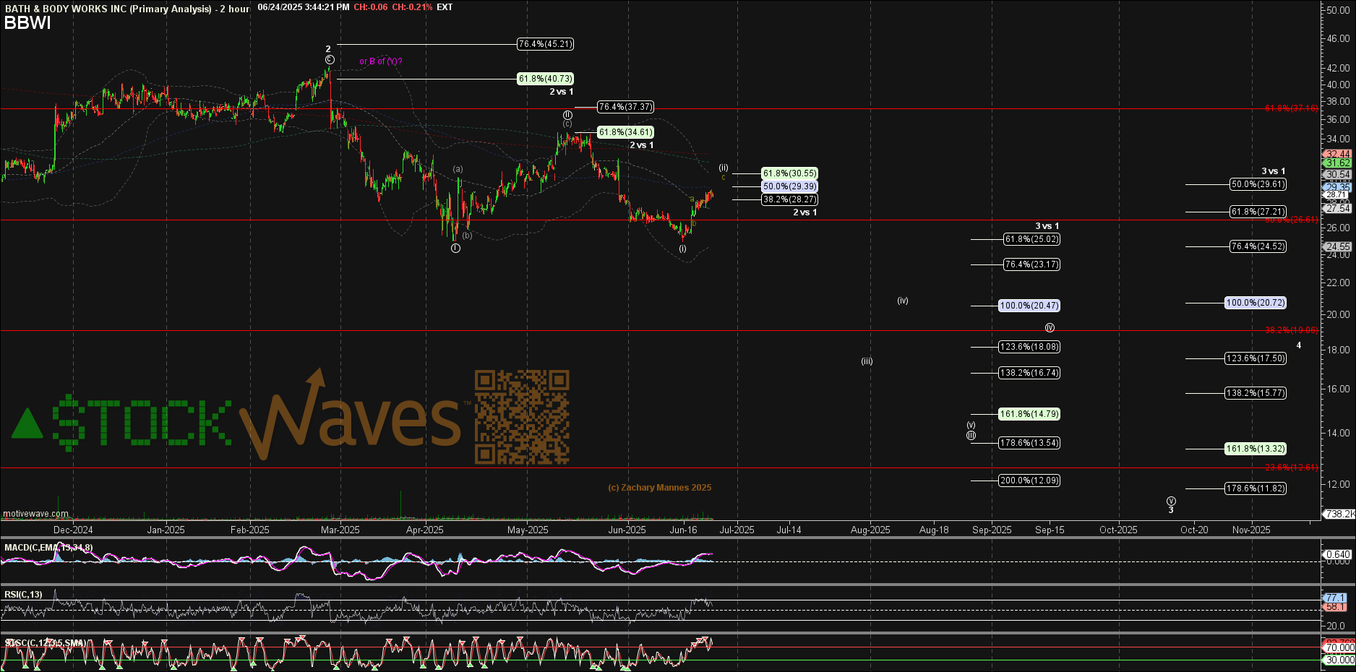Select the 76.4%(45.21) Fibonacci label
Image resolution: width=1356 pixels, height=672 pixels.
[545, 44]
